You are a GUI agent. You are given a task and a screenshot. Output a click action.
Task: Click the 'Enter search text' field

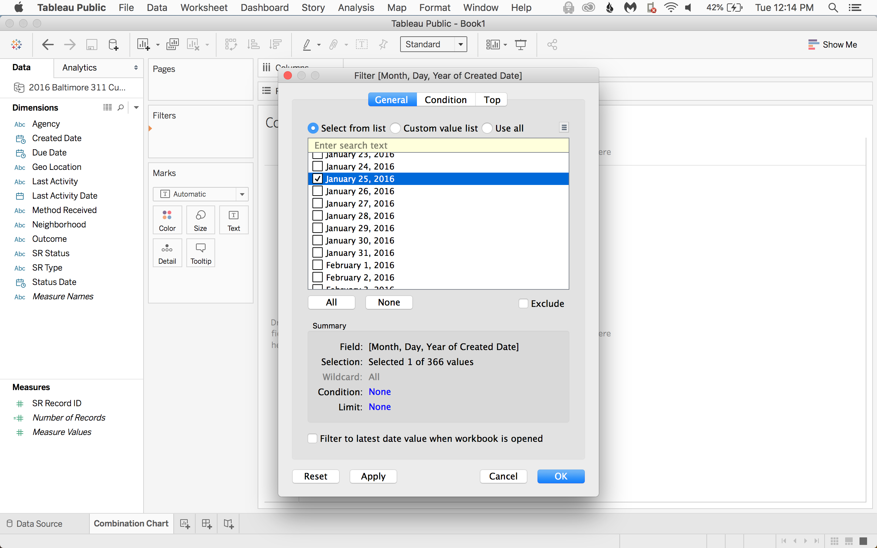[438, 145]
